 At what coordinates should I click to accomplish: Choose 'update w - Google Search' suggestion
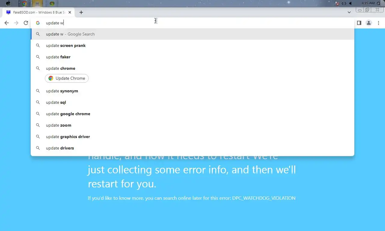pos(192,34)
